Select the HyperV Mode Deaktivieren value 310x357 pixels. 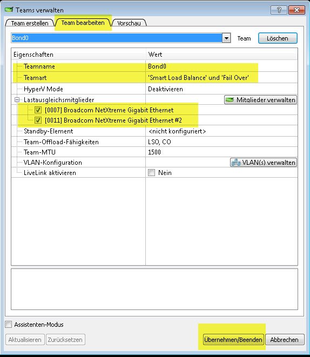click(x=165, y=89)
